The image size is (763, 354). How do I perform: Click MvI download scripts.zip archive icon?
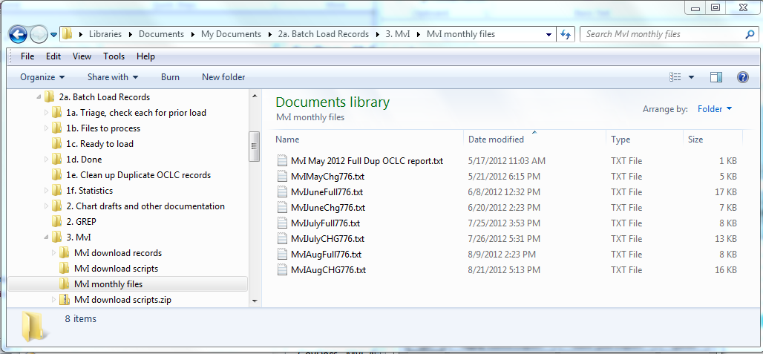click(x=65, y=300)
